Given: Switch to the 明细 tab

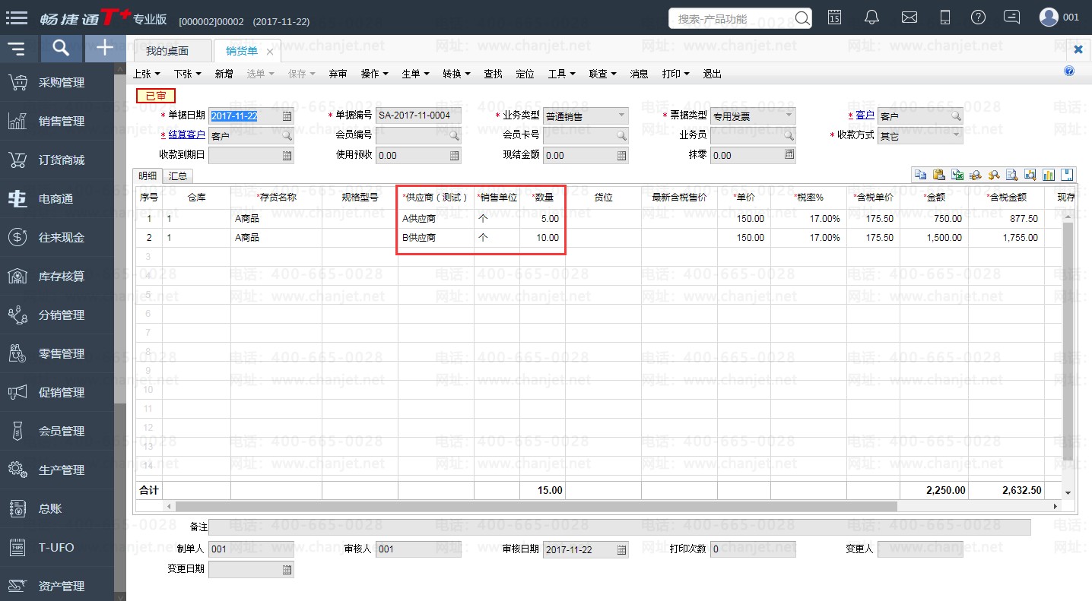Looking at the screenshot, I should (147, 176).
